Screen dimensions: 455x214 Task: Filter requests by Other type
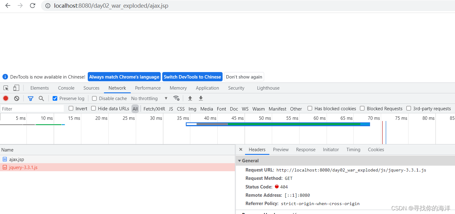click(296, 109)
